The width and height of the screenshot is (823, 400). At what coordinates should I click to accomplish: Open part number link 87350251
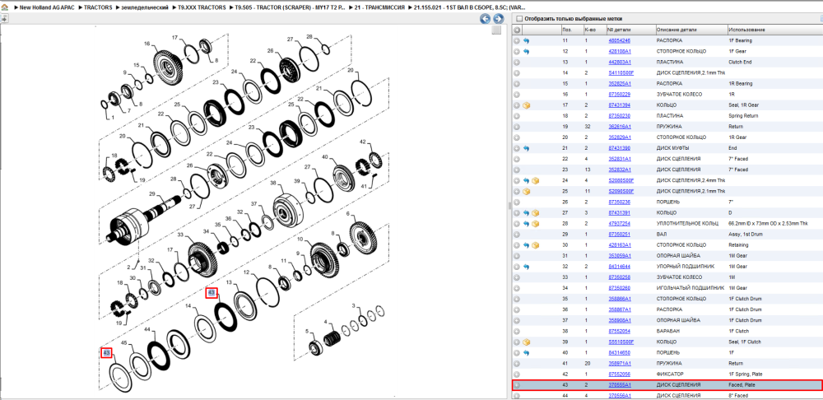pos(620,234)
